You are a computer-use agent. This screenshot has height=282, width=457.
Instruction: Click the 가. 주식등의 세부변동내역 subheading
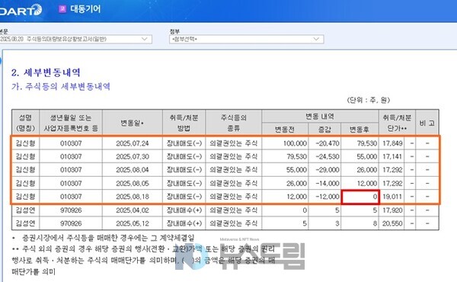61,87
